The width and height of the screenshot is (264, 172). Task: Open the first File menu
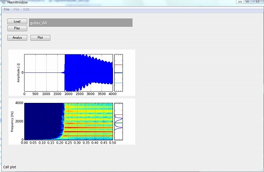point(6,9)
